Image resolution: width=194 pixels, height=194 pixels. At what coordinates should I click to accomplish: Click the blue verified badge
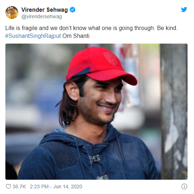click(x=72, y=10)
